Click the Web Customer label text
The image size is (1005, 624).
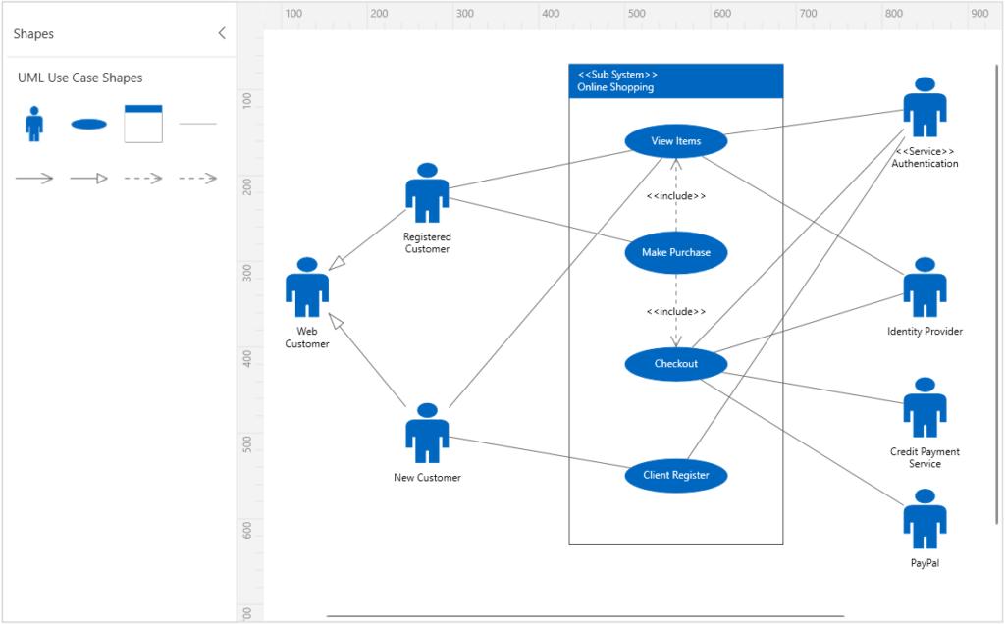pyautogui.click(x=307, y=338)
